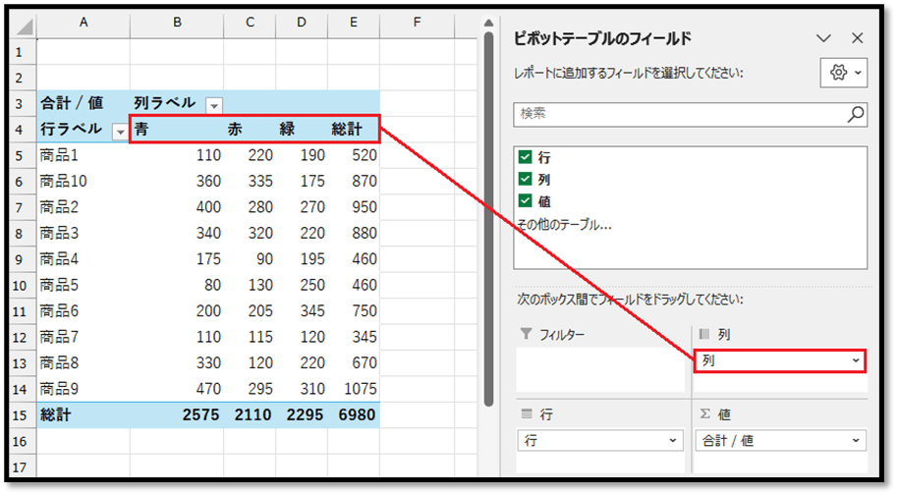
Task: Click in the 検索 field search box
Action: pyautogui.click(x=678, y=115)
